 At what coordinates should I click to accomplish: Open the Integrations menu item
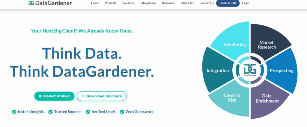pyautogui.click(x=148, y=3)
